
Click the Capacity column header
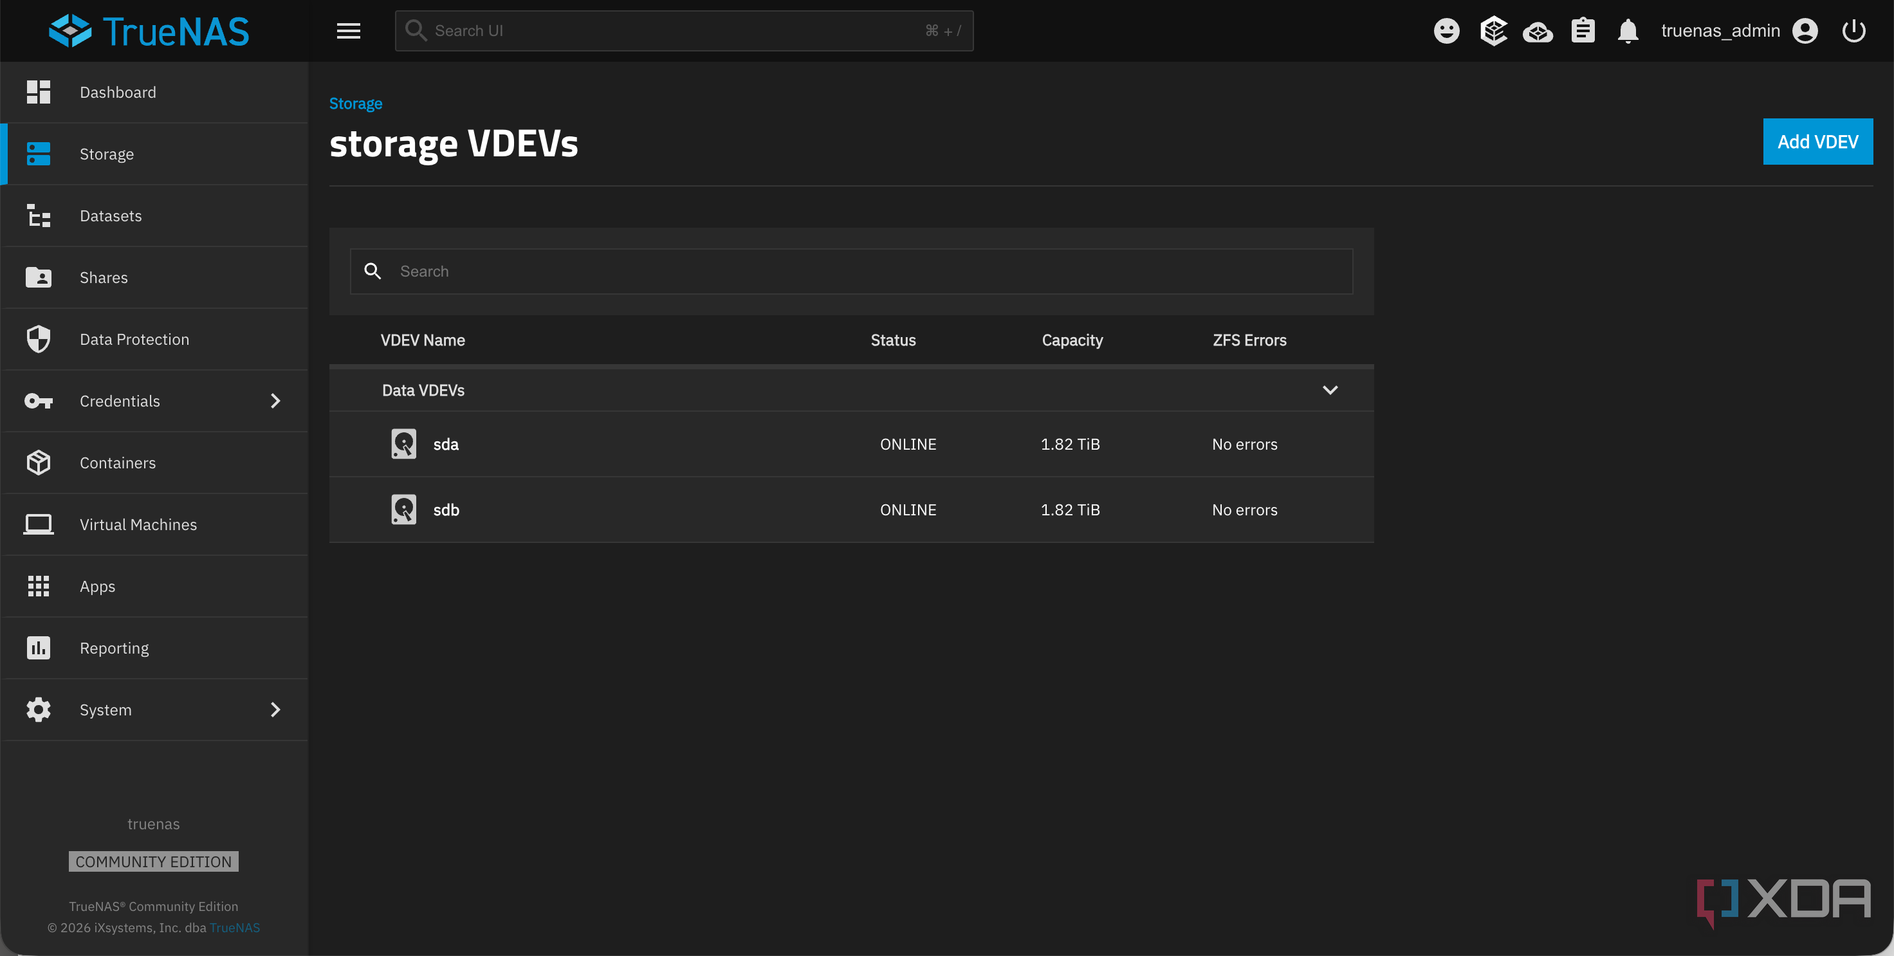pos(1072,340)
